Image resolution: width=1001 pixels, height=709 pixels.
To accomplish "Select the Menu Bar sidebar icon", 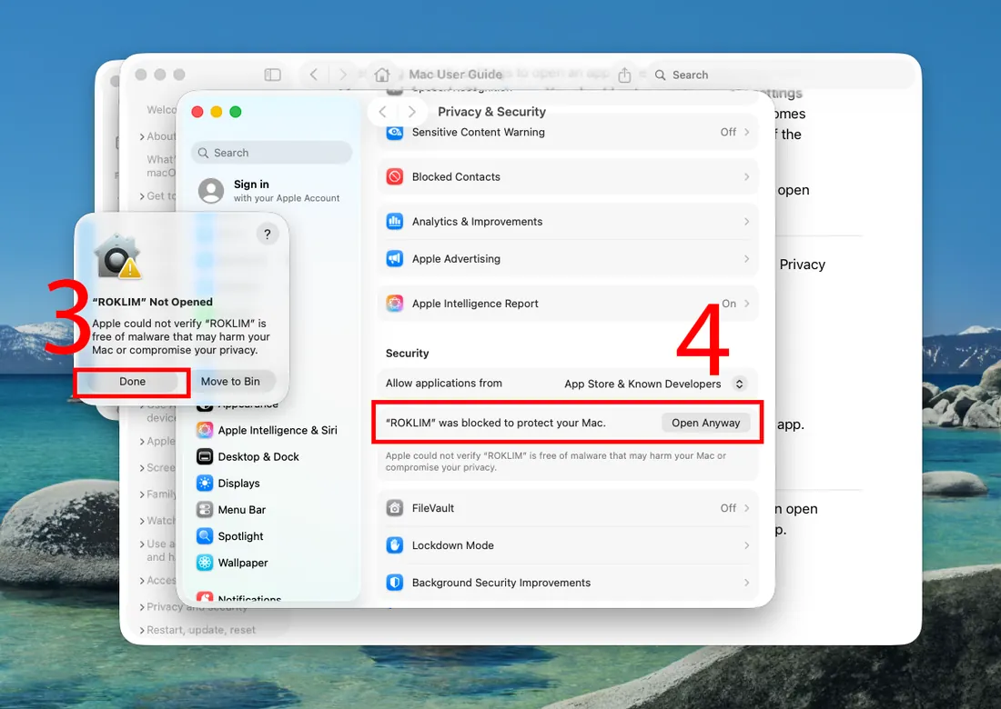I will coord(205,509).
